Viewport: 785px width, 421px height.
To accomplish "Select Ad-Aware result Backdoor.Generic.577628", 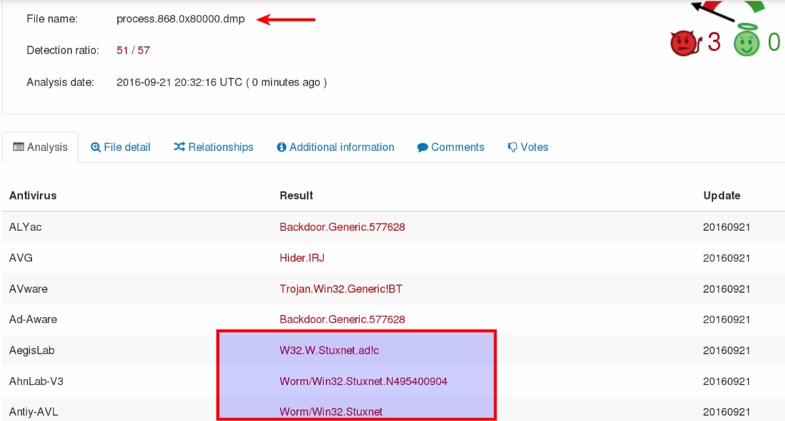I will click(x=342, y=320).
